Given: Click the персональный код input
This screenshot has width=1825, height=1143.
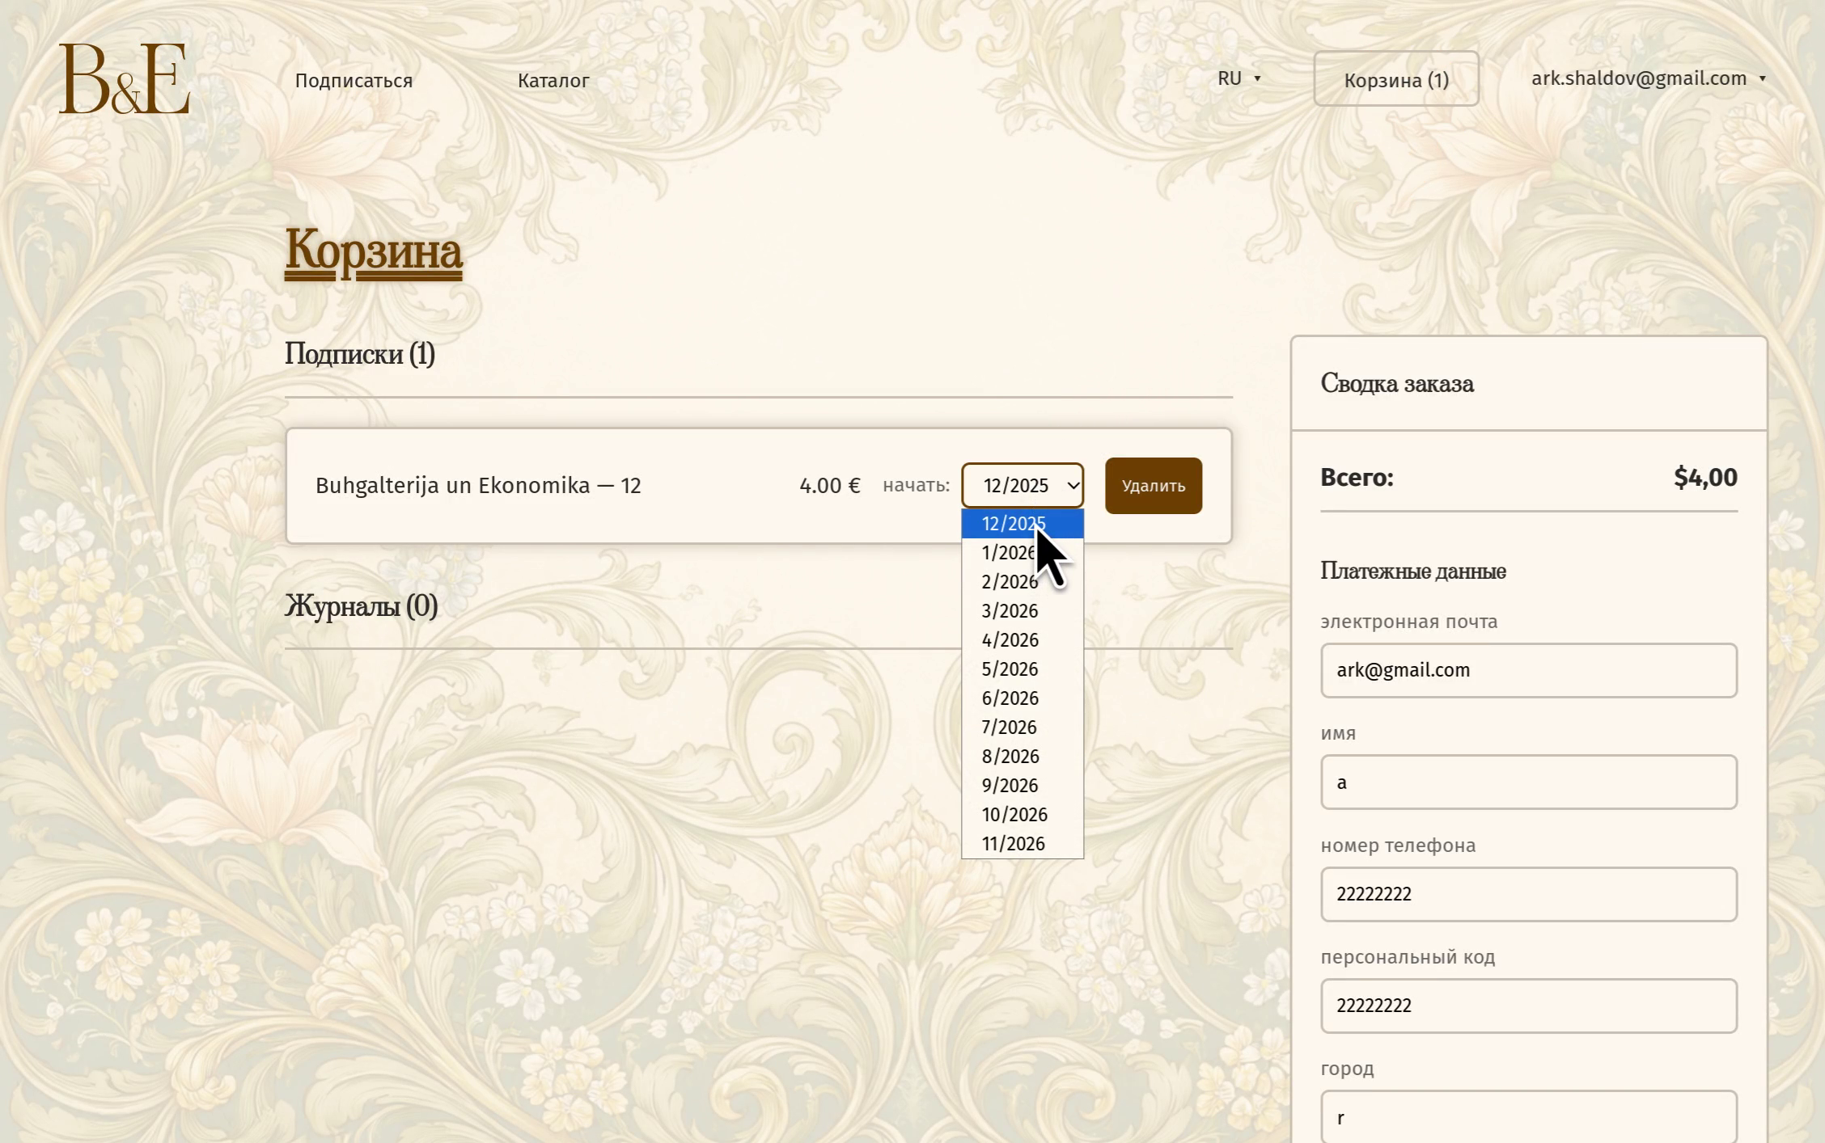Looking at the screenshot, I should click(1528, 1006).
